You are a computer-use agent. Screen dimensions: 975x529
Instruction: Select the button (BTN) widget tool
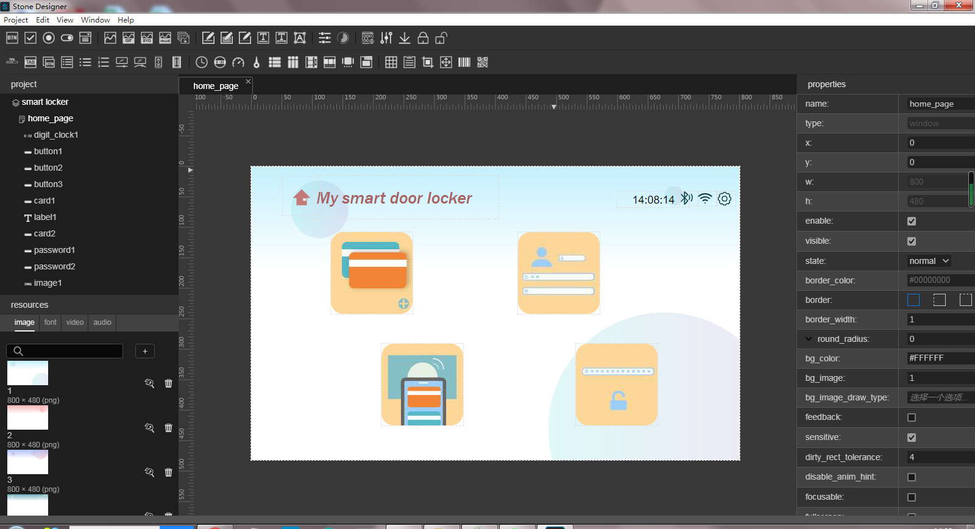click(12, 38)
